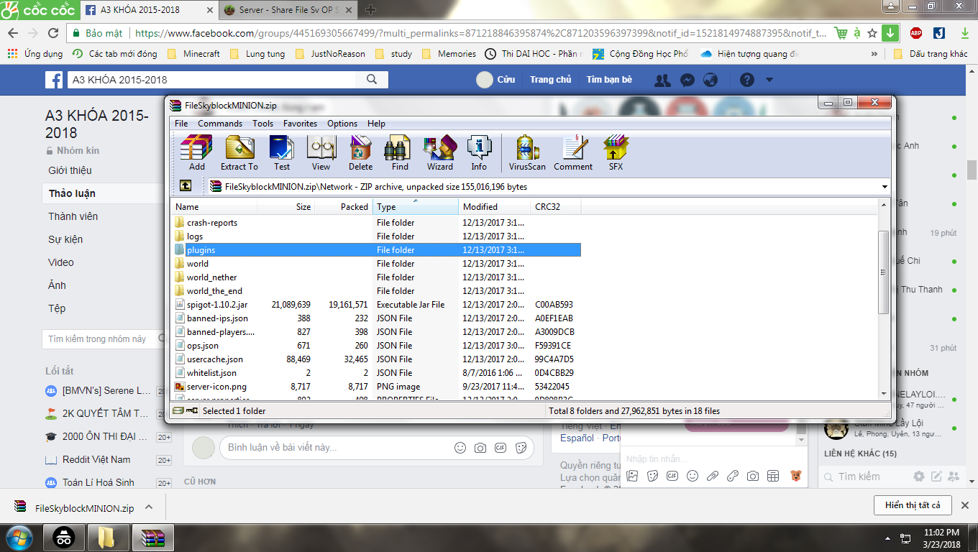The image size is (978, 552).
Task: Click the Extract To toolbar icon
Action: [239, 153]
